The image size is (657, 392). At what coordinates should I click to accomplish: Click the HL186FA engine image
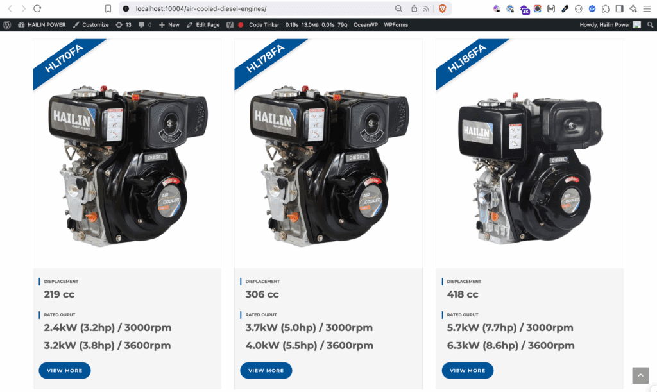point(531,168)
